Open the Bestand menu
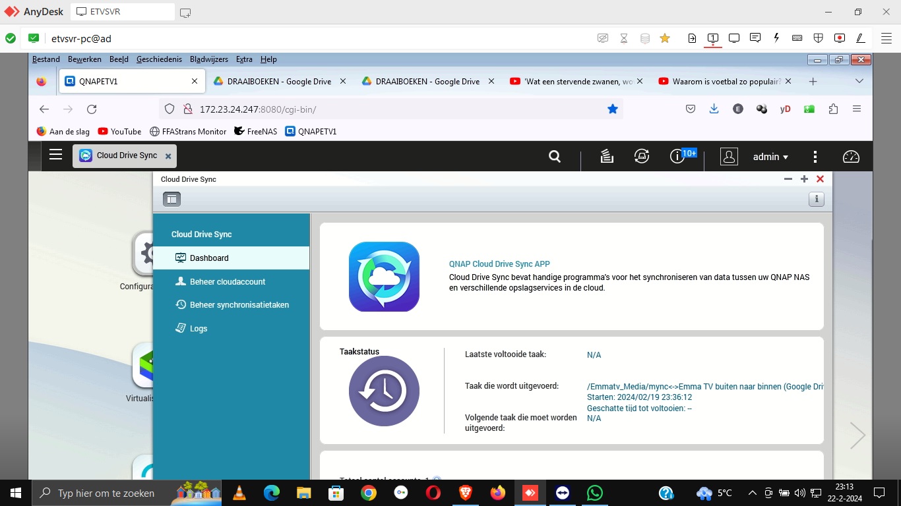 coord(46,59)
